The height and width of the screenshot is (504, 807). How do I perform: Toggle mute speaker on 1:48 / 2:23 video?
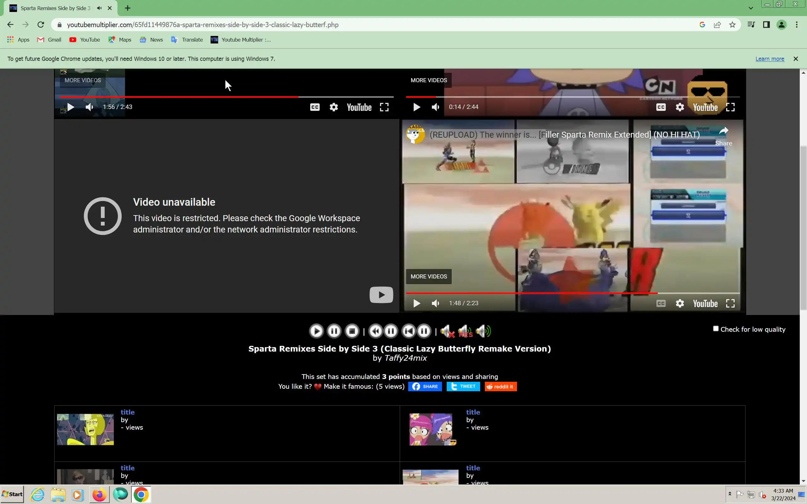coord(435,303)
